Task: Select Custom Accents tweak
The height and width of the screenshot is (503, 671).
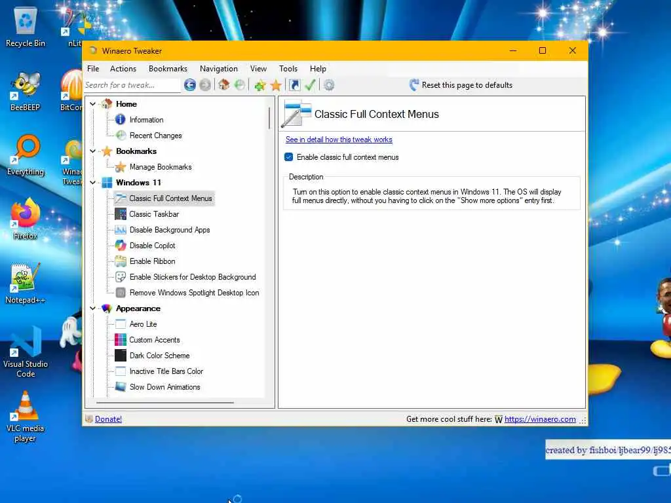Action: (155, 340)
